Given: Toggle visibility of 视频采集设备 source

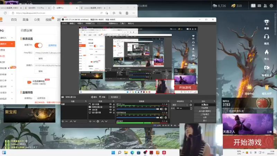Looking at the screenshot, I should coord(110,107).
